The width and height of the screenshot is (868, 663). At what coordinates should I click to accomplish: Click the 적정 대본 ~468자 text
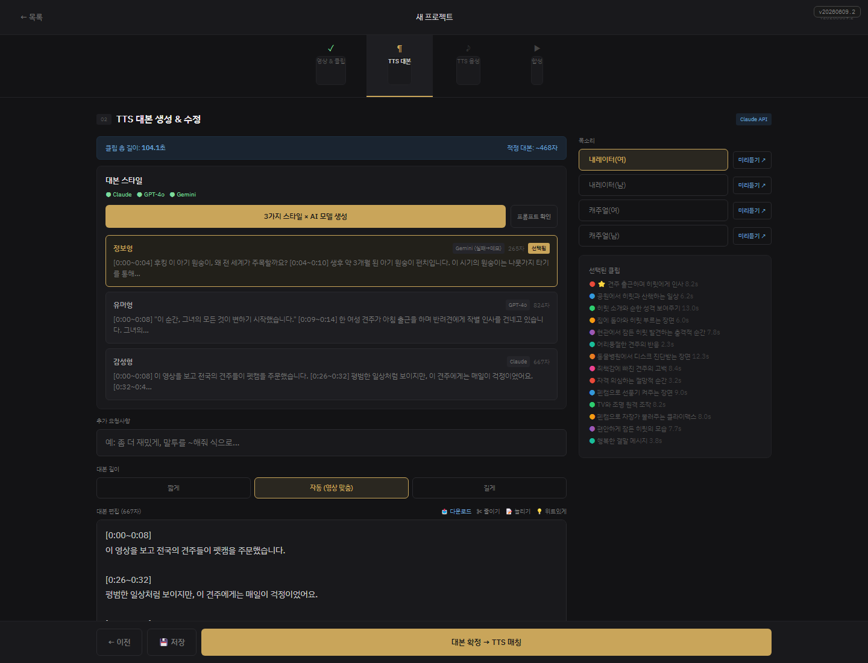tap(532, 148)
